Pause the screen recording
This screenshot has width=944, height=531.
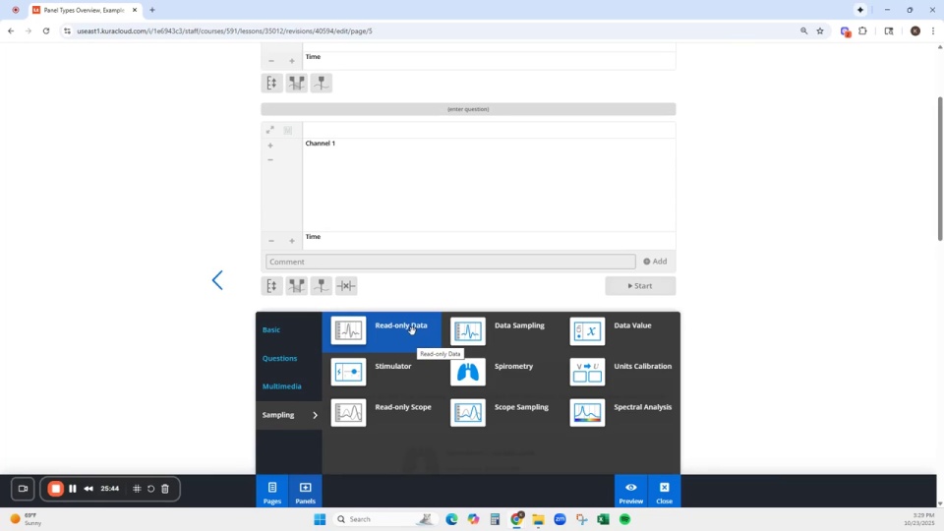(73, 489)
